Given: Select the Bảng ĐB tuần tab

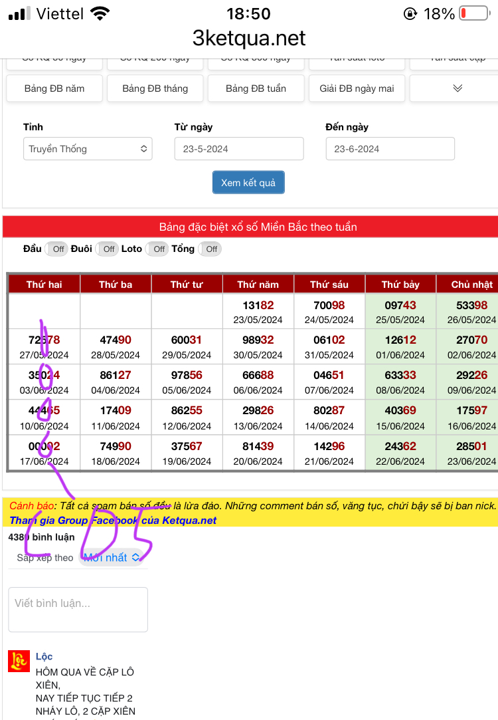Looking at the screenshot, I should point(256,88).
